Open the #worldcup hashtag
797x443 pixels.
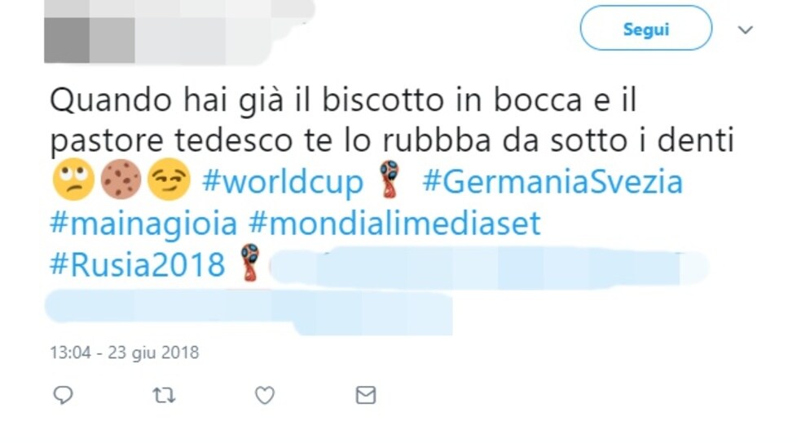[x=283, y=182]
